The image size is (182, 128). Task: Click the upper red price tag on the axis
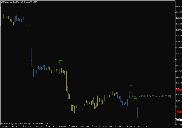[179, 90]
